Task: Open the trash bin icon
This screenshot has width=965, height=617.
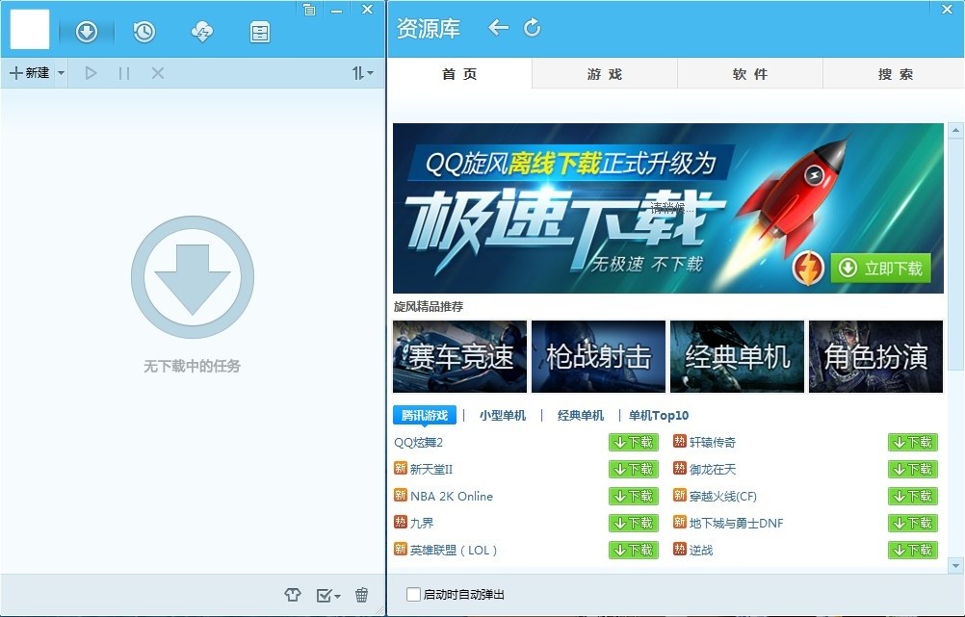Action: pos(361,595)
